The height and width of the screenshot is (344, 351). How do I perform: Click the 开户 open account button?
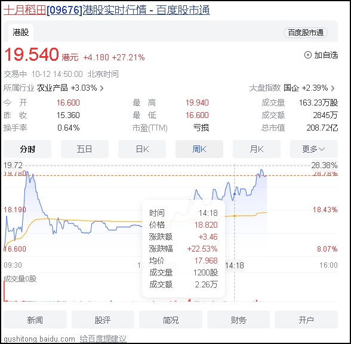click(306, 320)
